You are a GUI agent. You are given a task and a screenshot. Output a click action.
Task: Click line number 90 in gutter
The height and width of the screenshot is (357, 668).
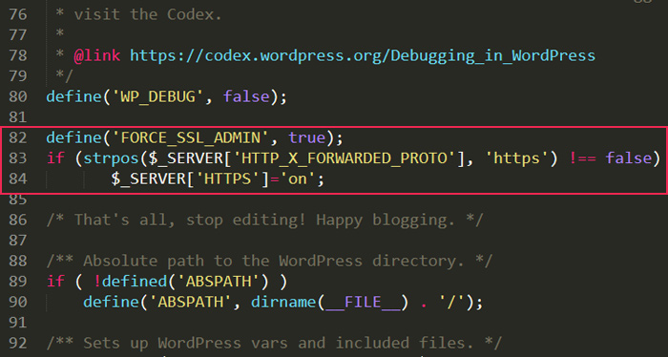click(x=18, y=302)
